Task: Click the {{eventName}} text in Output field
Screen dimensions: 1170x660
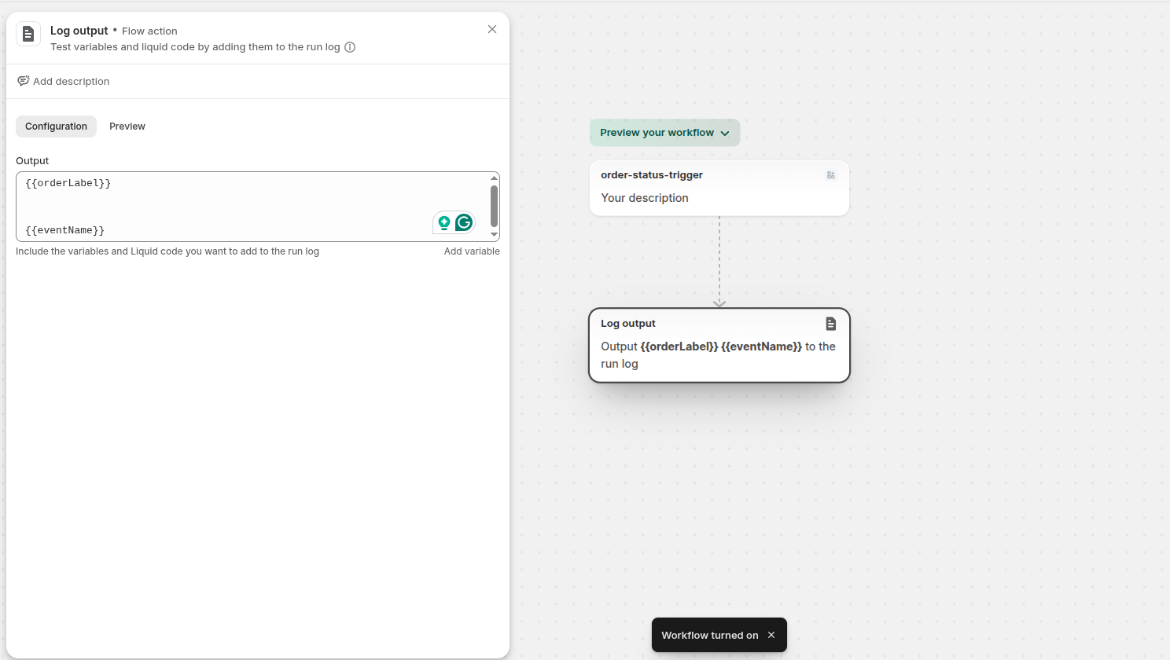Action: pos(65,230)
